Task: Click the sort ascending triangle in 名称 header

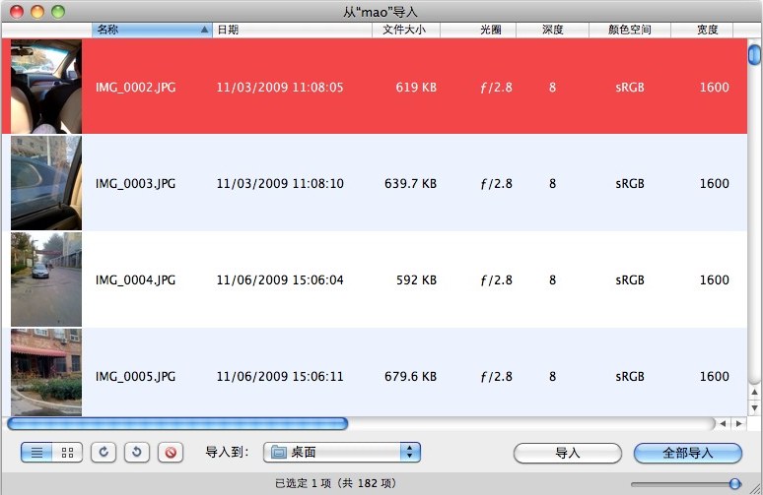Action: tap(205, 30)
